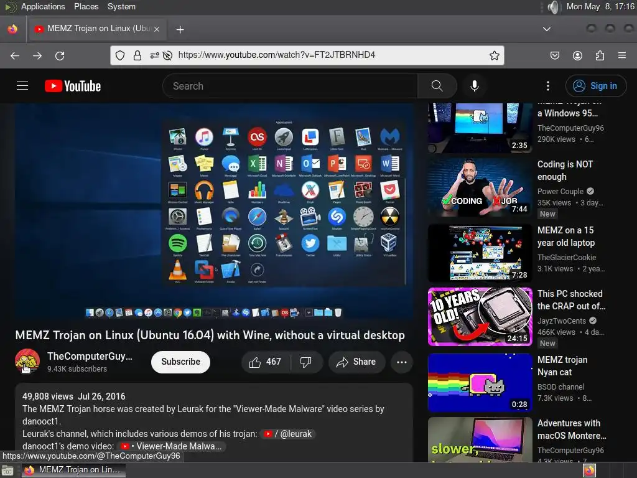The image size is (637, 478).
Task: Open the YouTube guide hamburger menu
Action: (x=22, y=86)
